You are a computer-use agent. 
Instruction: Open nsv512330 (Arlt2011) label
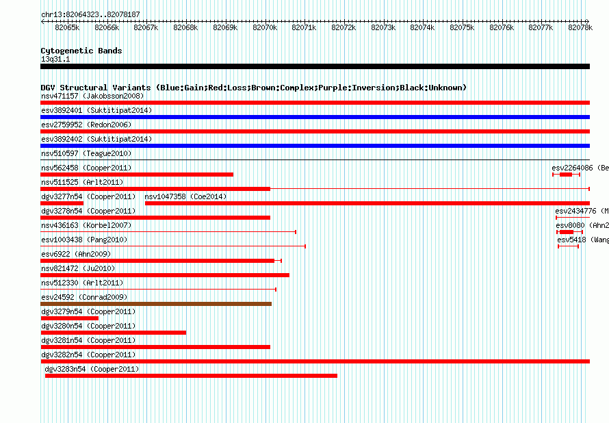click(x=82, y=283)
